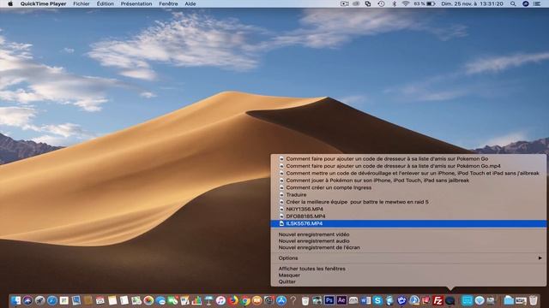Open the QuickTime Player application menu
Image resolution: width=549 pixels, height=308 pixels.
[x=43, y=3]
